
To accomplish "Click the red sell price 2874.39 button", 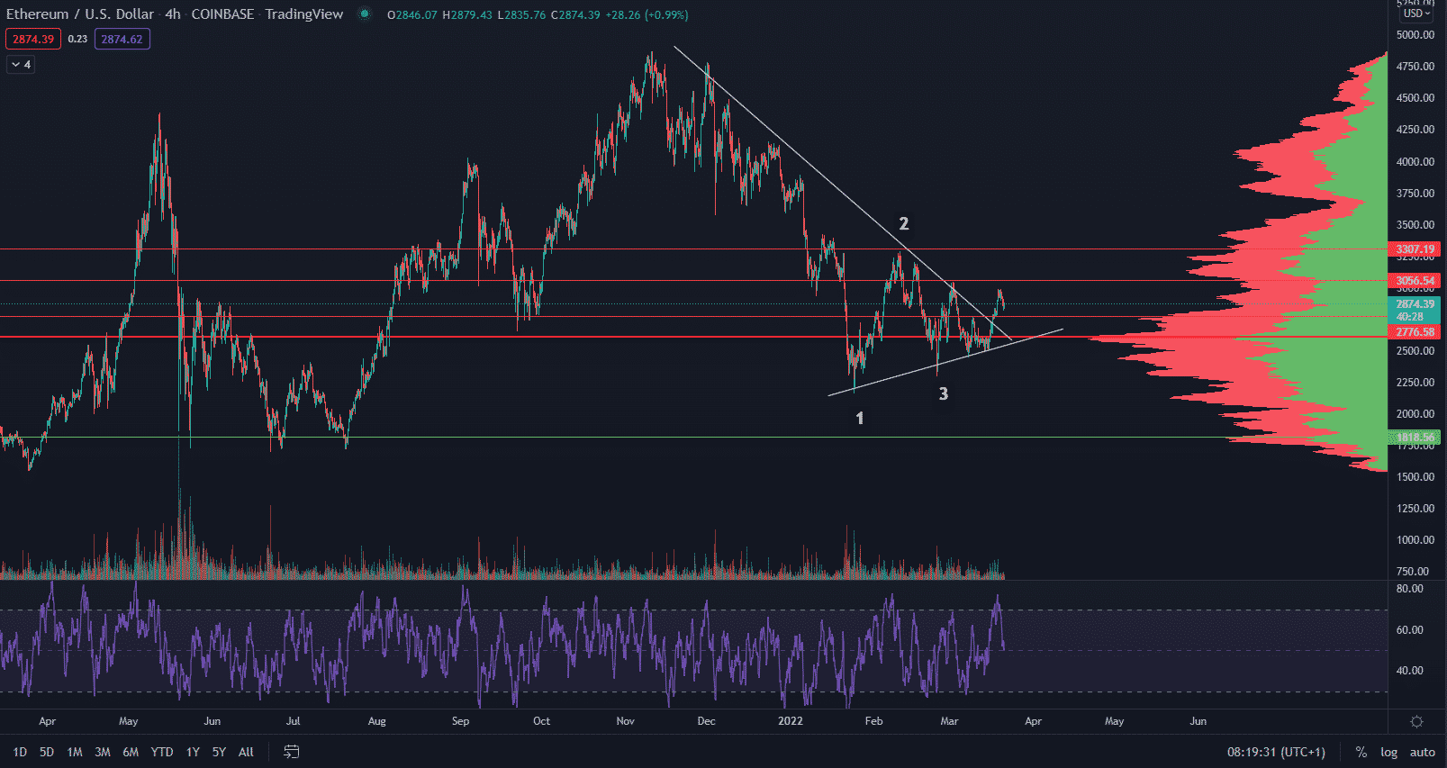I will click(x=33, y=39).
